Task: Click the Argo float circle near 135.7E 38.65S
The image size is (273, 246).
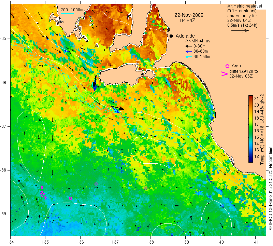Action: (x=70, y=198)
